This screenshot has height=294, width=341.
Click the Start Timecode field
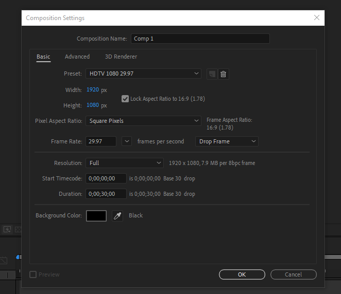click(106, 178)
